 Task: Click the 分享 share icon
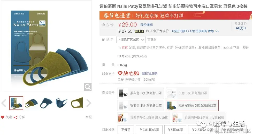(x=16, y=117)
